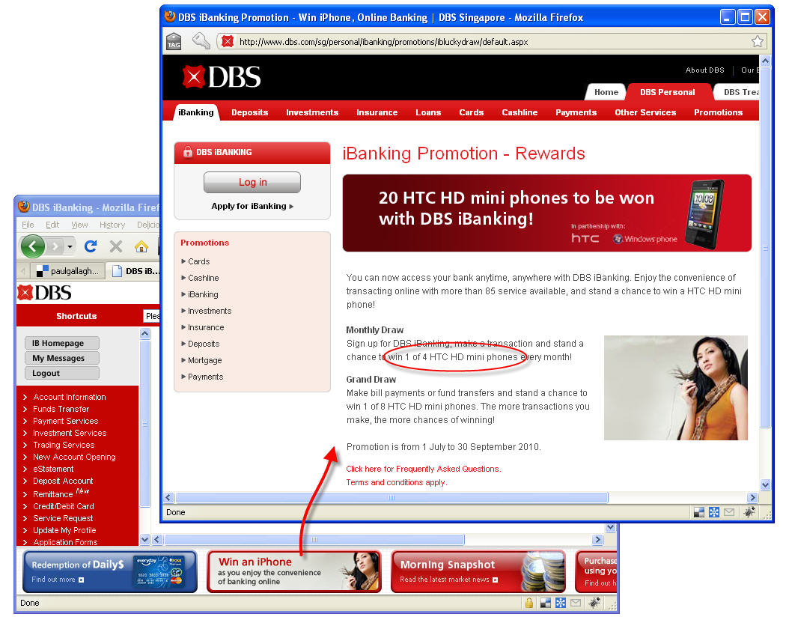Click the Win an iPhone banner

[x=293, y=571]
